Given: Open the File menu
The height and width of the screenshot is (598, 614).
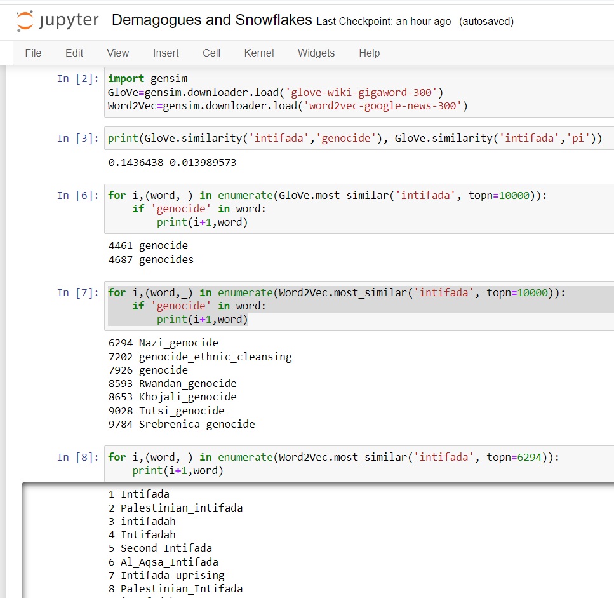Looking at the screenshot, I should point(33,53).
